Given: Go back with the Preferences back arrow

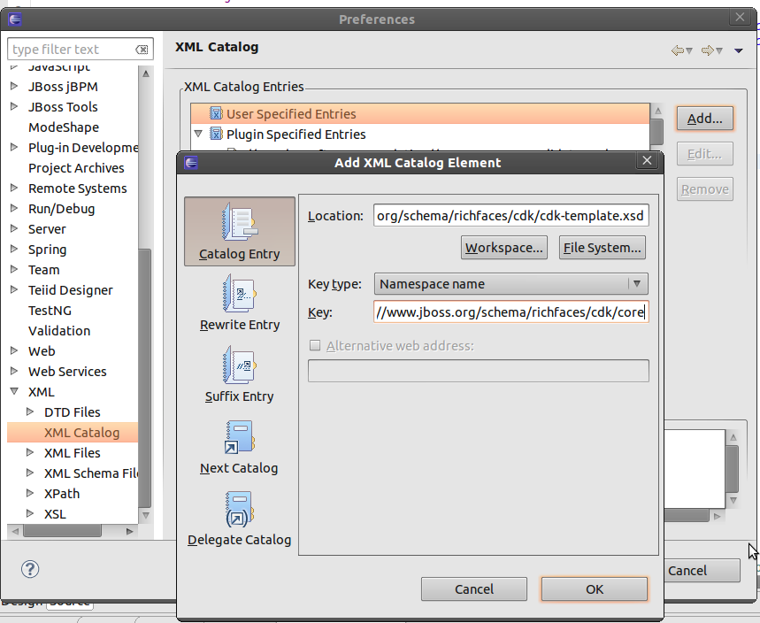Looking at the screenshot, I should pos(677,50).
